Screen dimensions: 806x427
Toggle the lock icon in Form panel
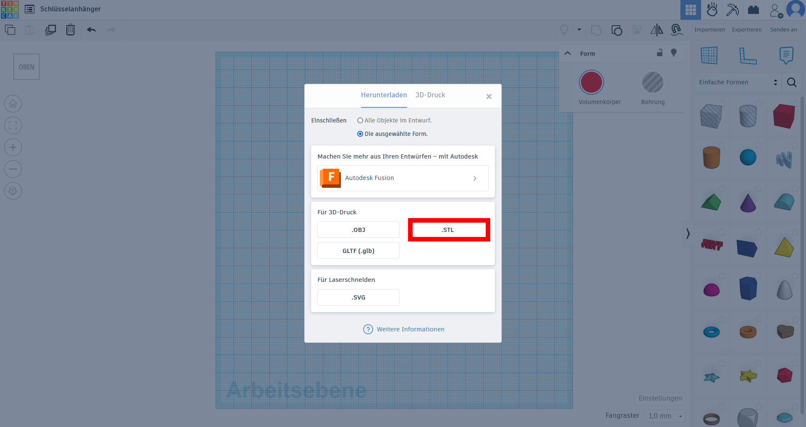click(x=659, y=53)
